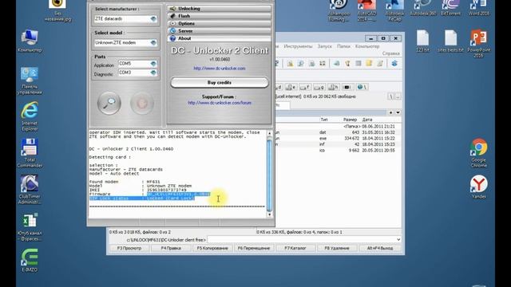Select drive e button in Total Commander
This screenshot has width=511, height=287.
pyautogui.click(x=291, y=87)
